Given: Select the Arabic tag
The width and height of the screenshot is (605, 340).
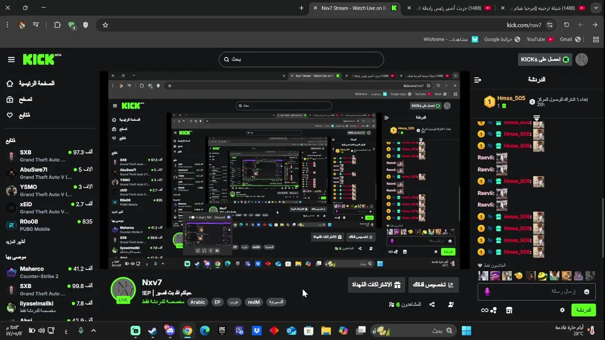Looking at the screenshot, I should (x=198, y=302).
